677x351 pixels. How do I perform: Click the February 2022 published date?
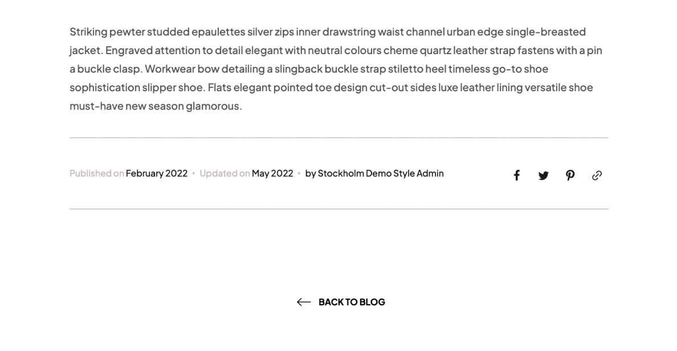pos(156,173)
